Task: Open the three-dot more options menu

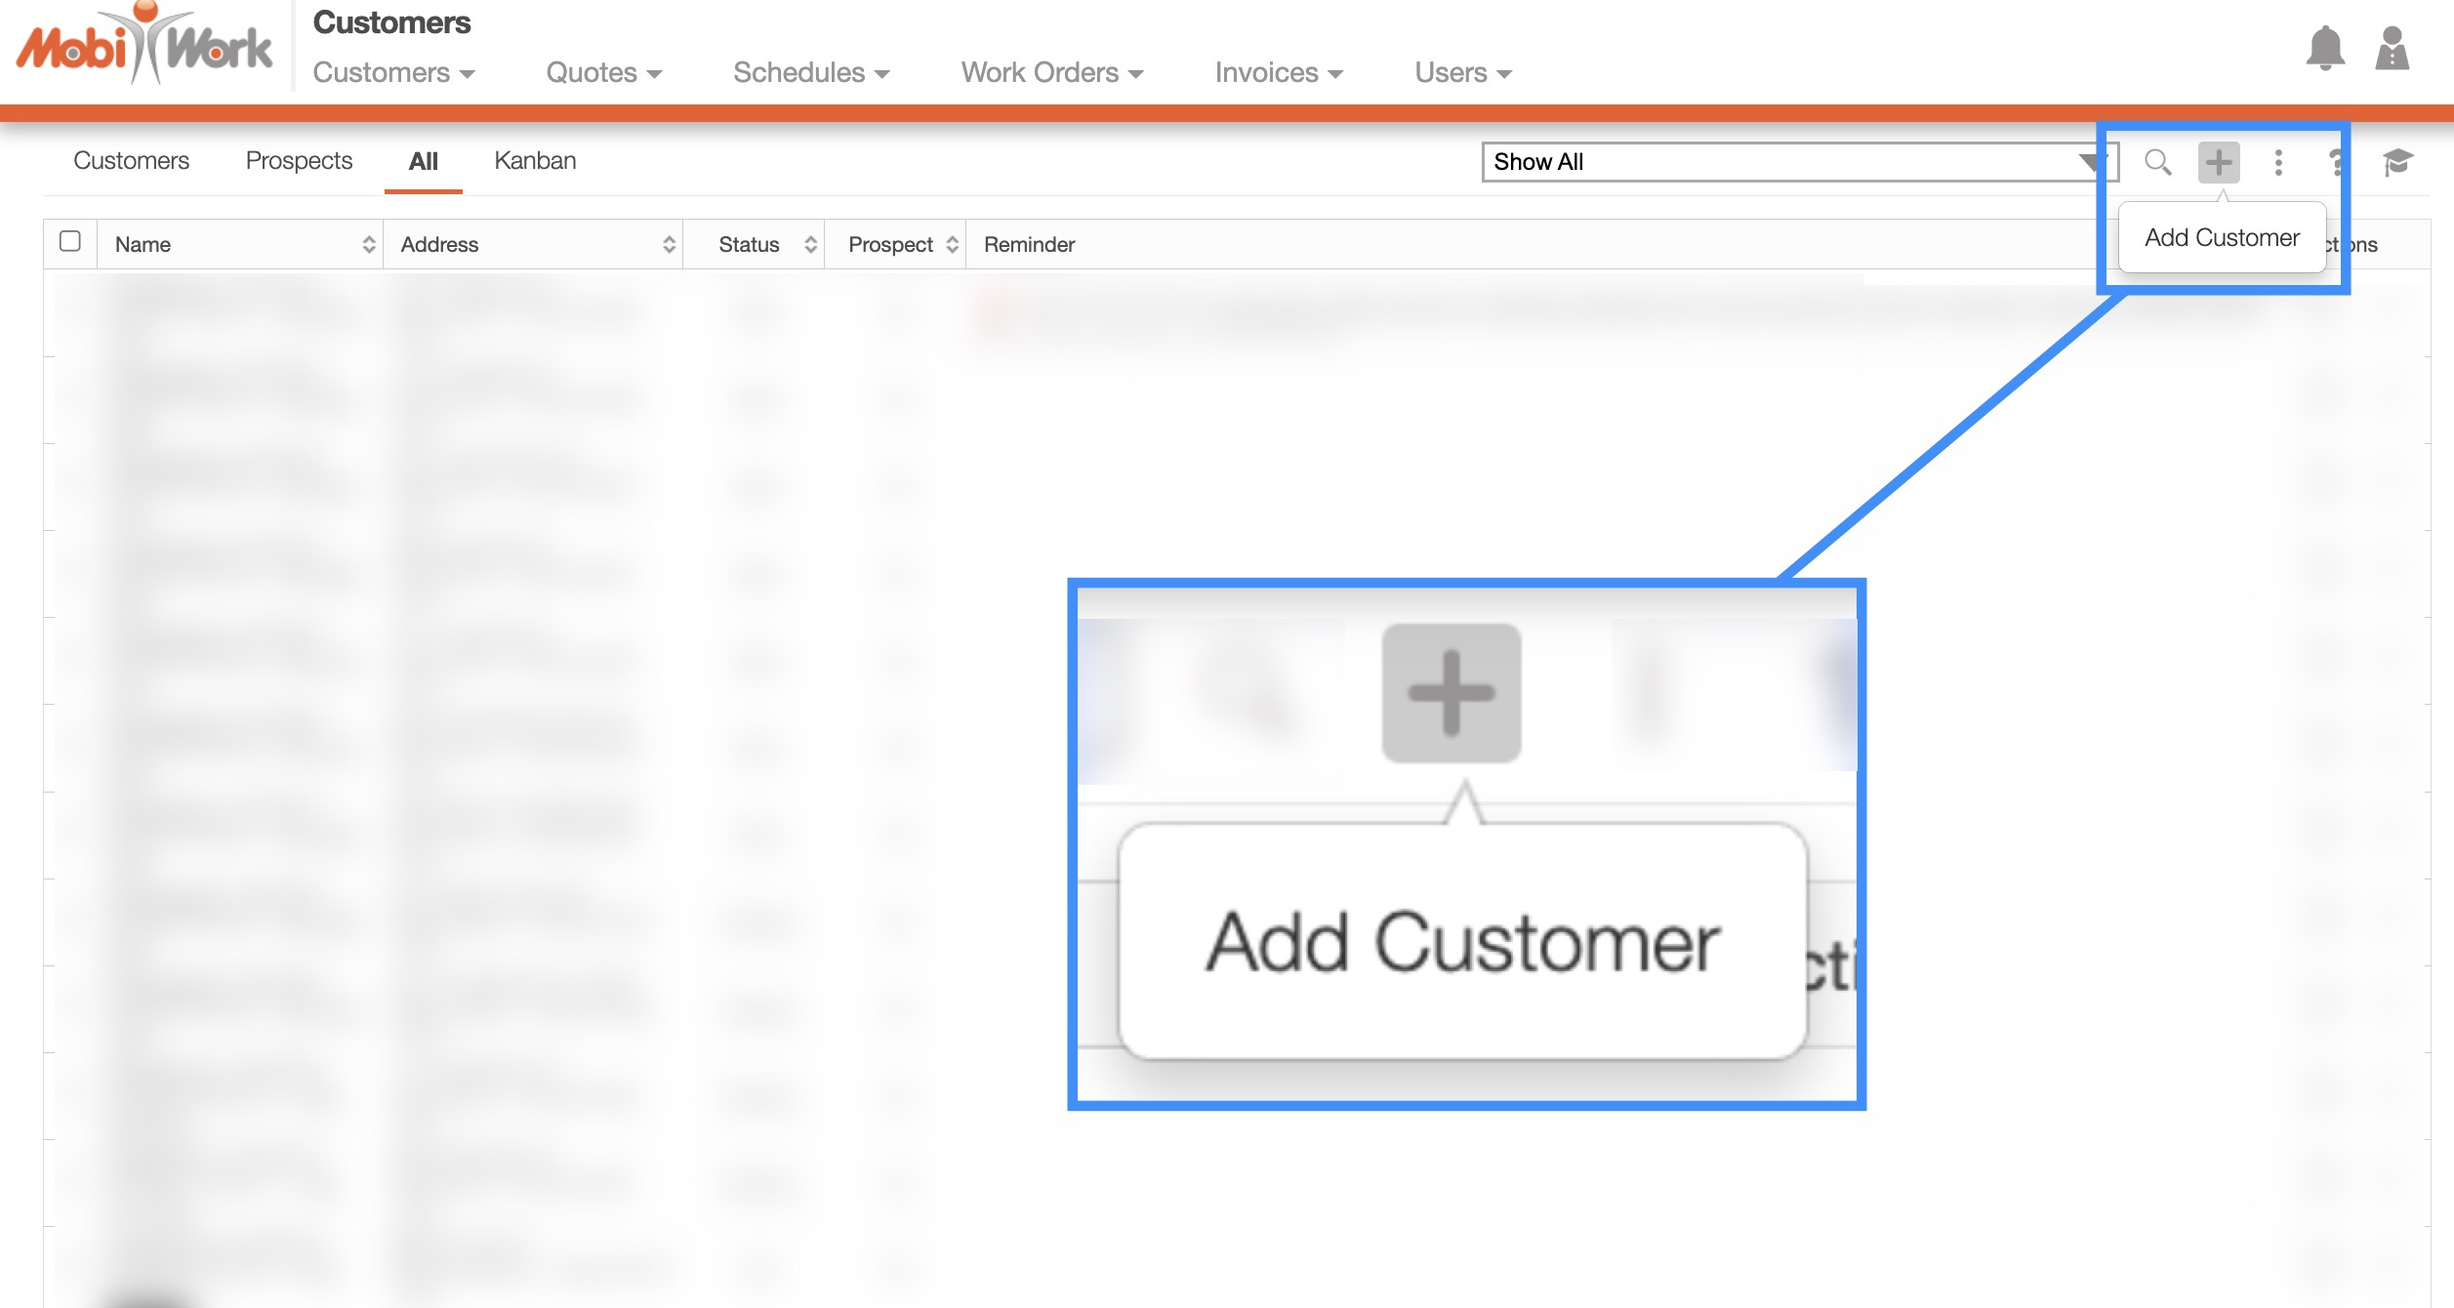Action: (x=2278, y=162)
